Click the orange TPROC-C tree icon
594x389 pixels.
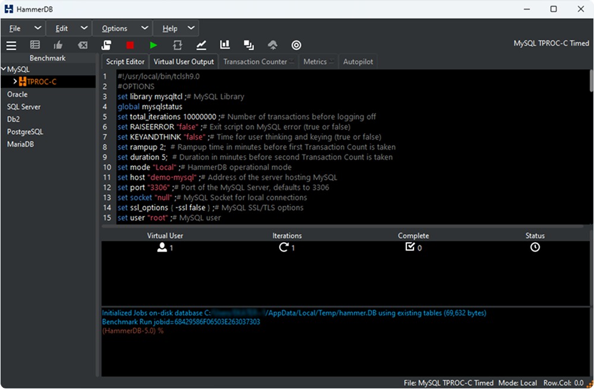23,81
